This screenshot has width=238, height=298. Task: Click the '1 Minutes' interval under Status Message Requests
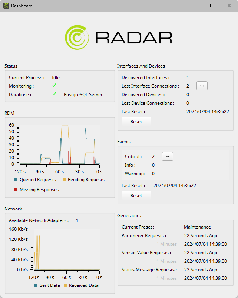(x=167, y=278)
